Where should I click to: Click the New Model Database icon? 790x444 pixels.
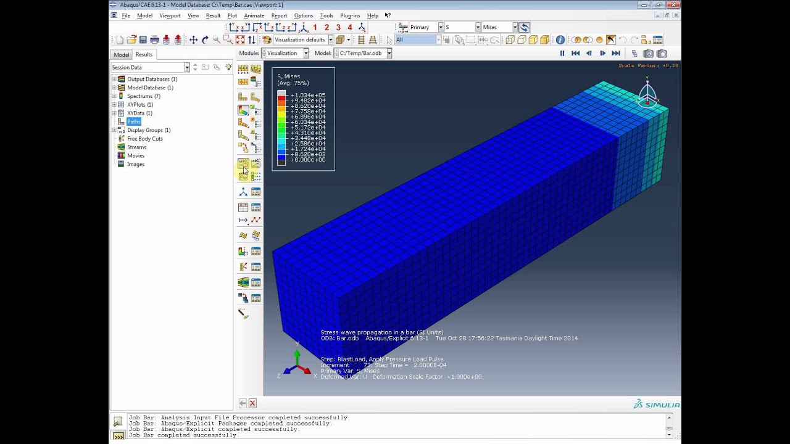coord(120,40)
